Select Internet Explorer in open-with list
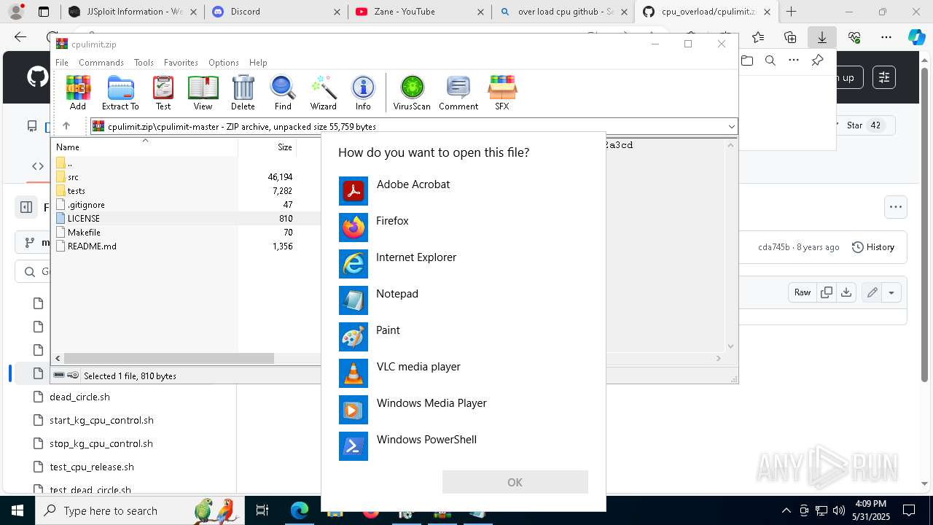The width and height of the screenshot is (933, 525). 464,264
